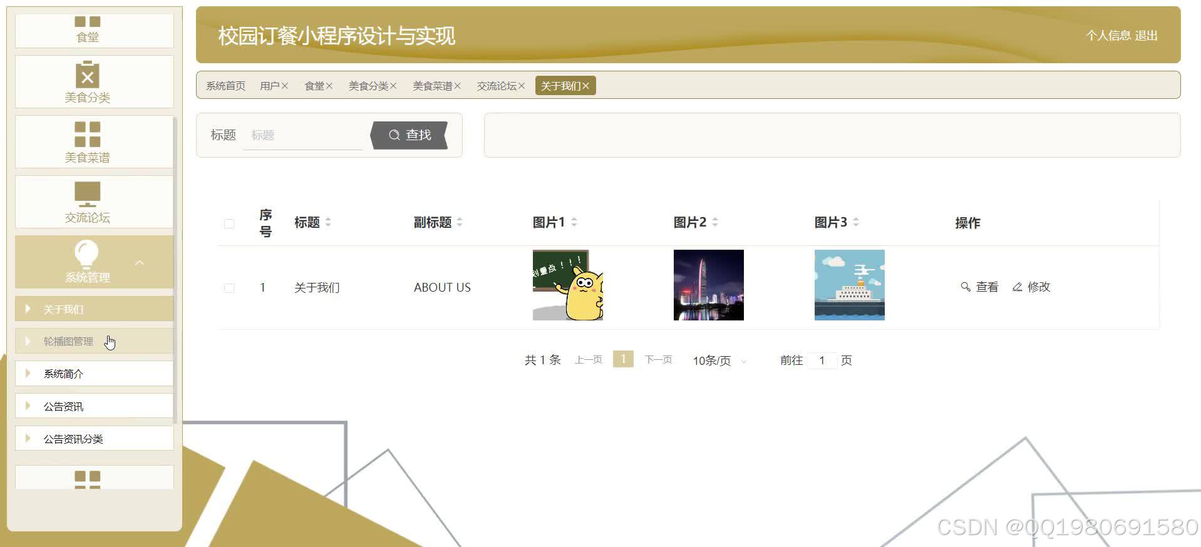Close the 关于我们 tab with its X
Image resolution: width=1201 pixels, height=547 pixels.
[x=585, y=86]
